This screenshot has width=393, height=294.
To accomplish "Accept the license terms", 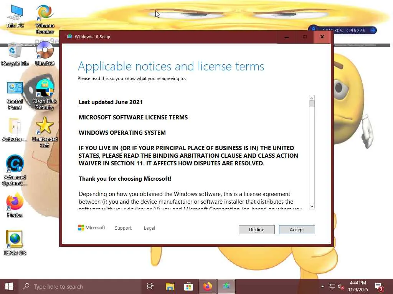I will pyautogui.click(x=297, y=230).
